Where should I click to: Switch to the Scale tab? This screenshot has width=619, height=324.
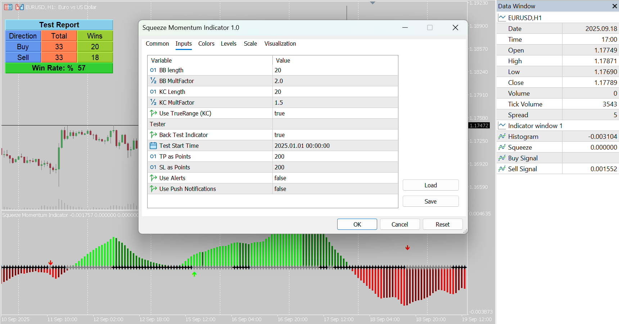tap(250, 44)
